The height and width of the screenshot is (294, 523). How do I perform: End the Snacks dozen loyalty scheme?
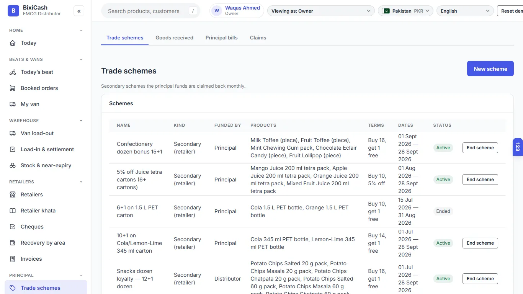tap(480, 279)
